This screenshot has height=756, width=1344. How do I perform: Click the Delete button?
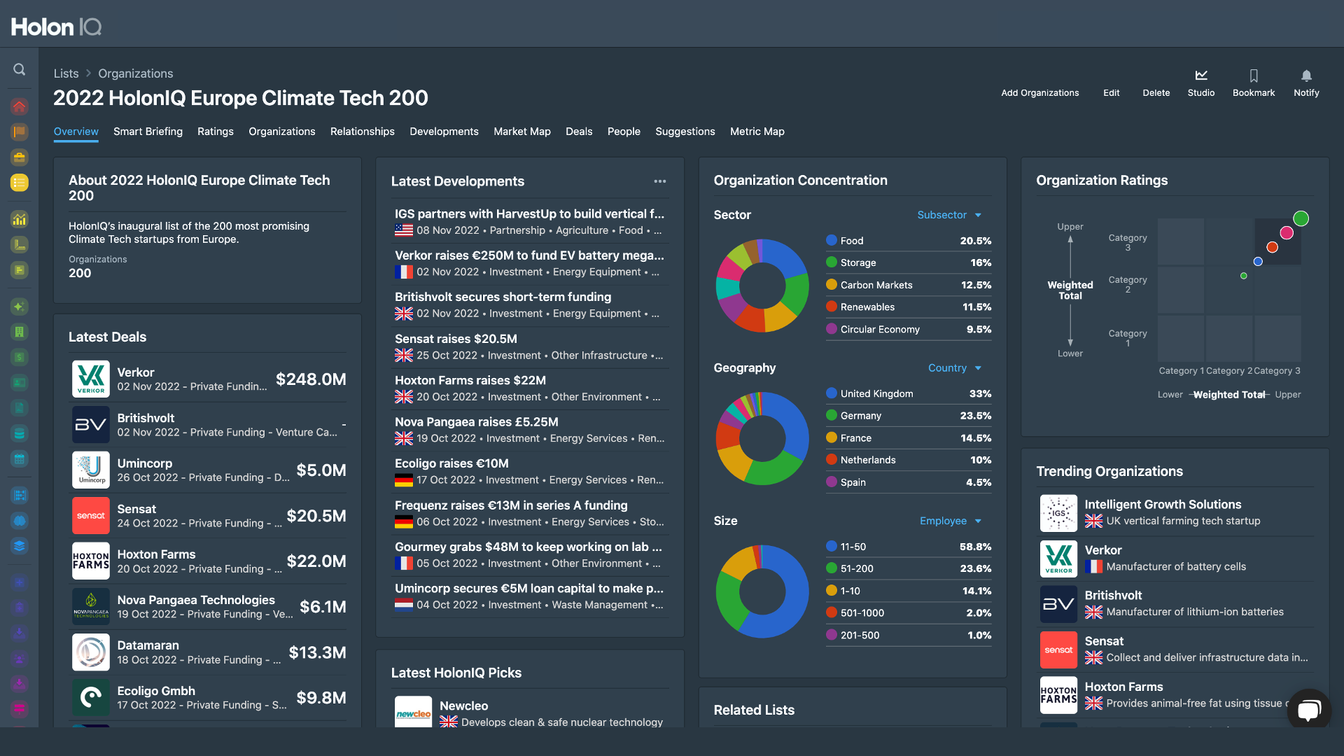coord(1156,92)
